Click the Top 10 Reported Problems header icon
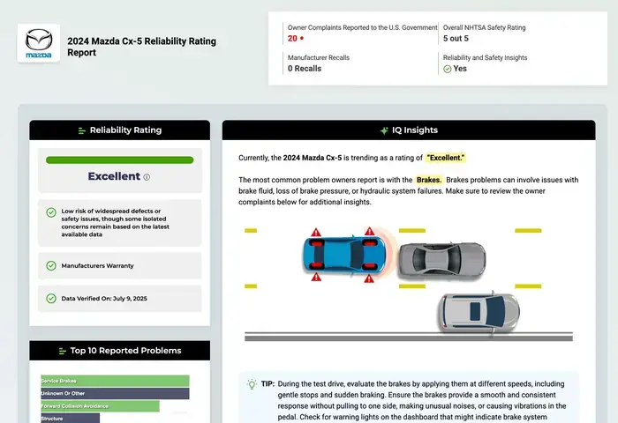The width and height of the screenshot is (618, 423). tap(63, 351)
